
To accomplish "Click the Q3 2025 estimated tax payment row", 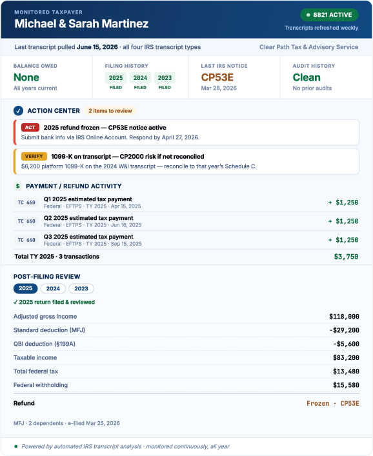I will pos(186,240).
